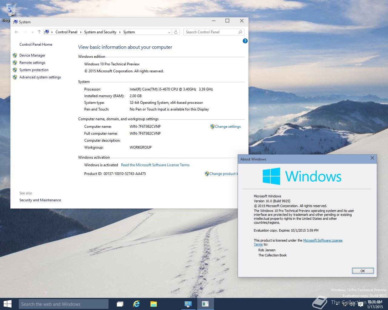The image size is (388, 310).
Task: Refresh the System page
Action: (176, 32)
